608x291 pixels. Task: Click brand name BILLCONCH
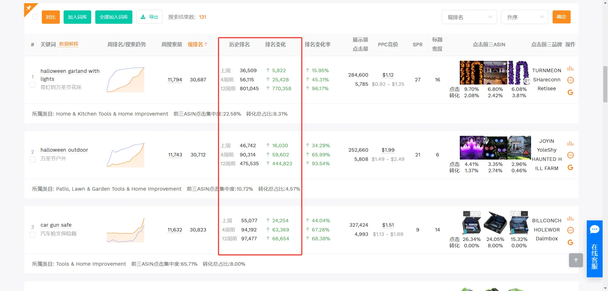coord(547,221)
